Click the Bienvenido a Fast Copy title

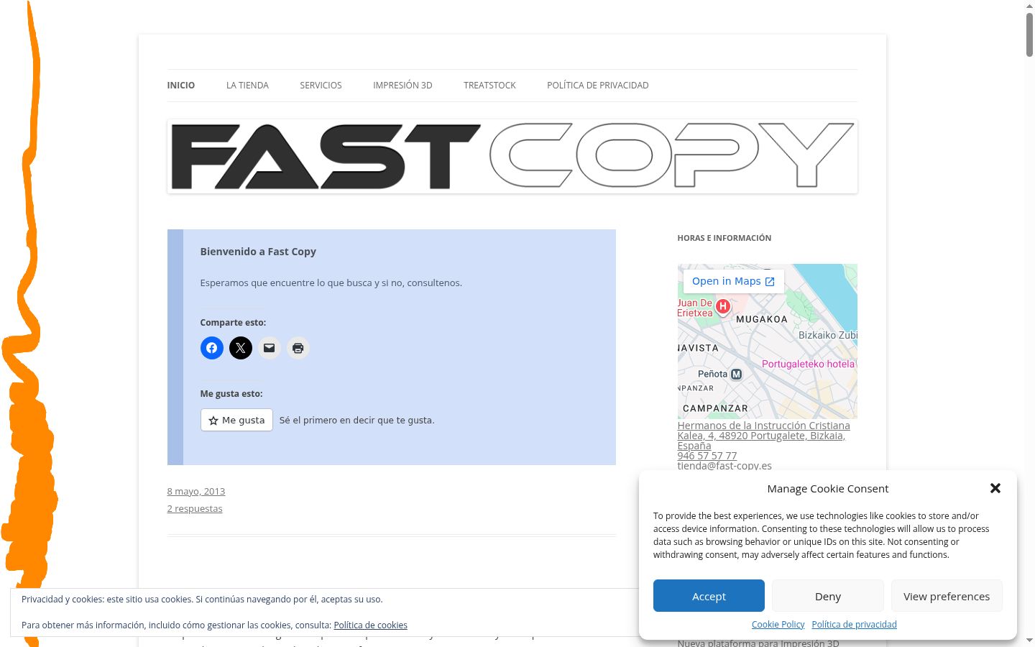(x=258, y=252)
